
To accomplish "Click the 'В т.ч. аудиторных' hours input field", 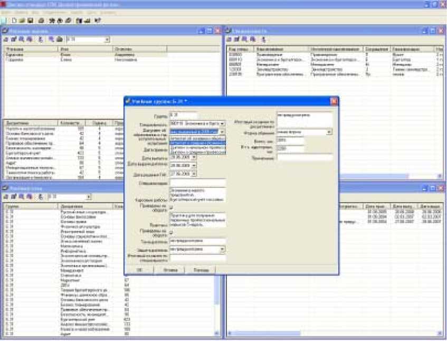I will 290,148.
